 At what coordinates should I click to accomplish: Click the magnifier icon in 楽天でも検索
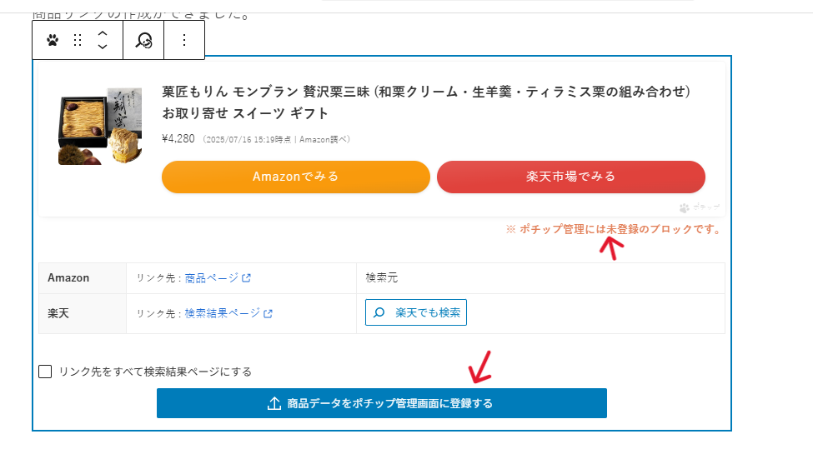click(379, 312)
